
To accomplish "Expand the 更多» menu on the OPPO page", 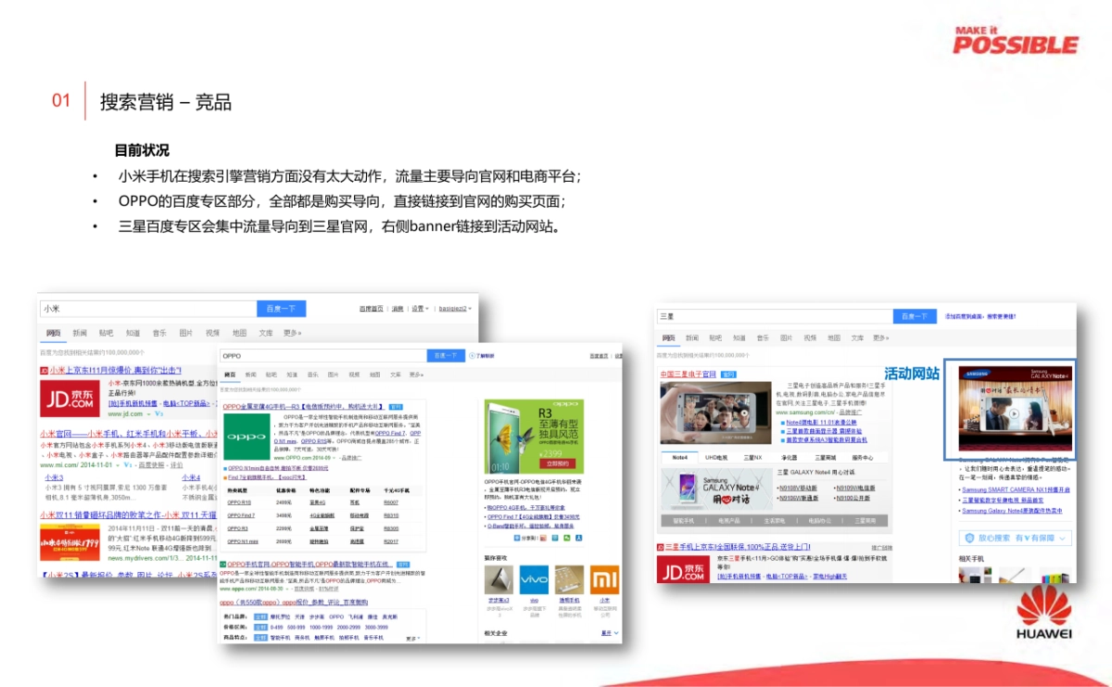I will 416,375.
